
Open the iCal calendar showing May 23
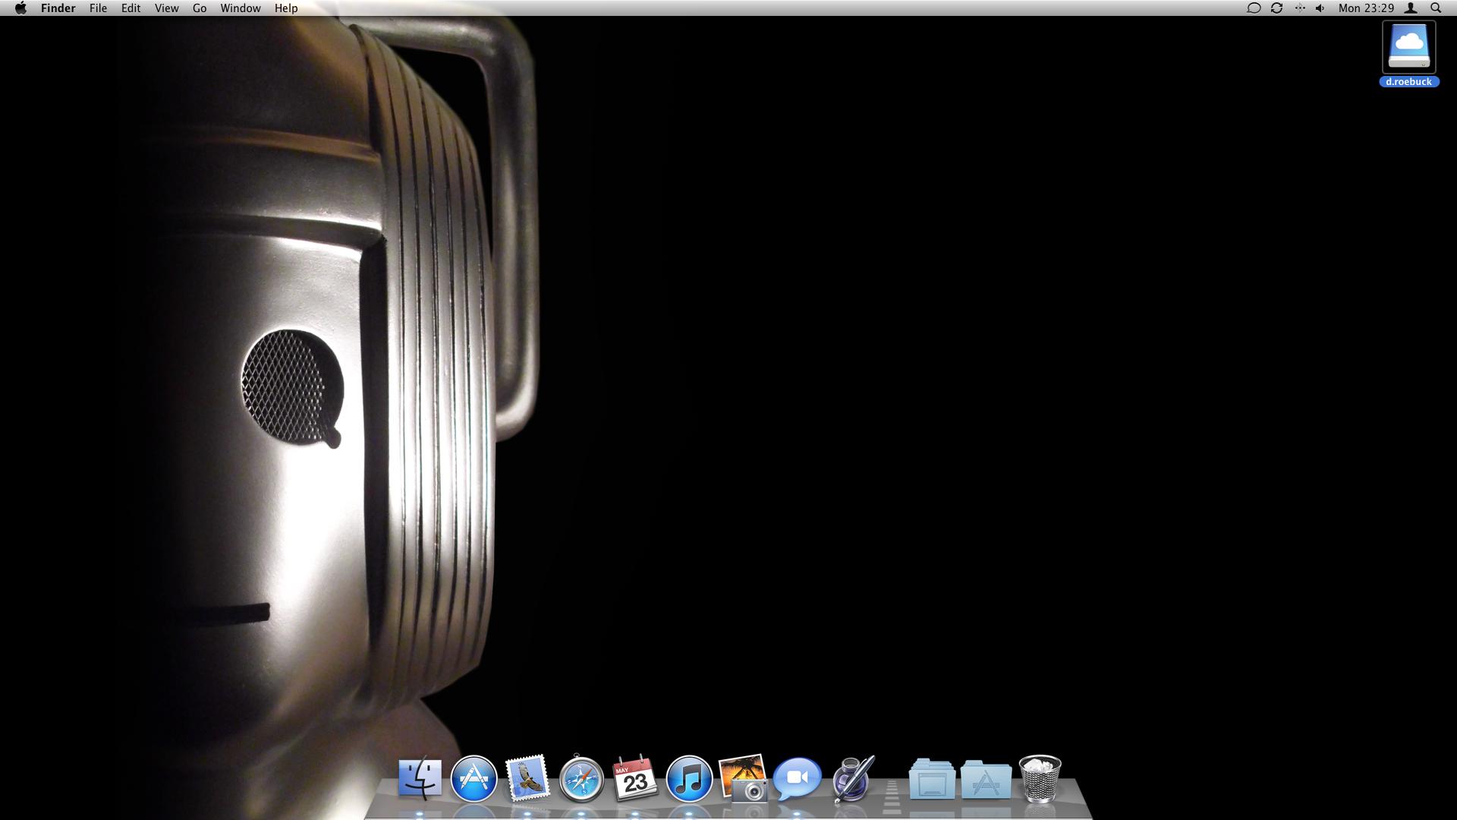point(634,778)
